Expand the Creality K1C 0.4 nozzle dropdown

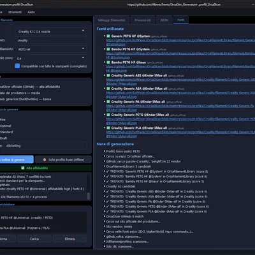point(51,31)
